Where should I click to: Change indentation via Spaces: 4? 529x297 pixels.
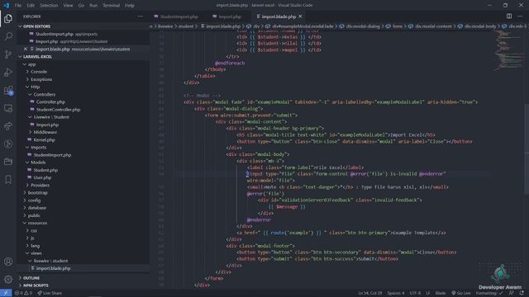(x=395, y=293)
